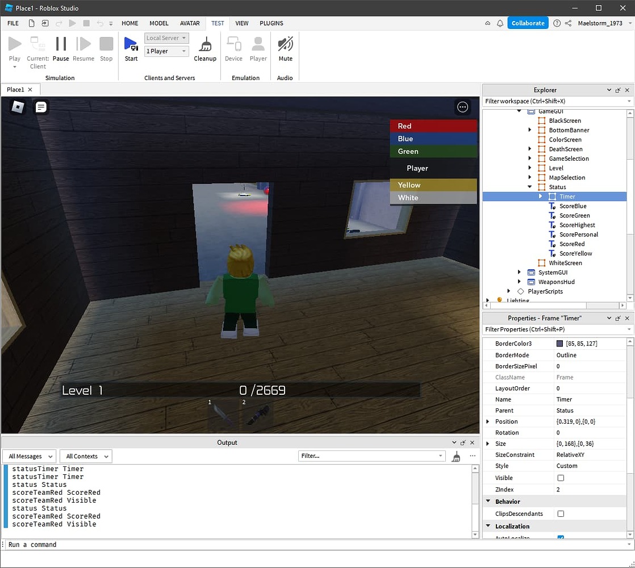Open the MODEL ribbon tab
This screenshot has width=635, height=568.
[x=158, y=23]
